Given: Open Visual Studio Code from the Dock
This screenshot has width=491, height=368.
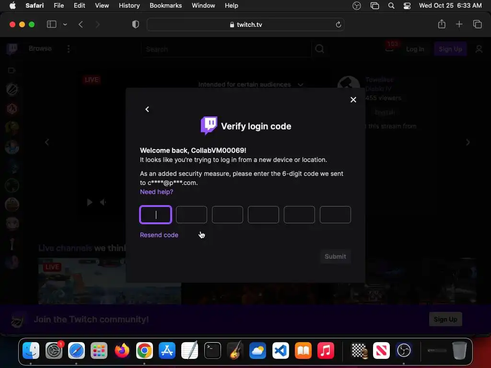Looking at the screenshot, I should 281,350.
